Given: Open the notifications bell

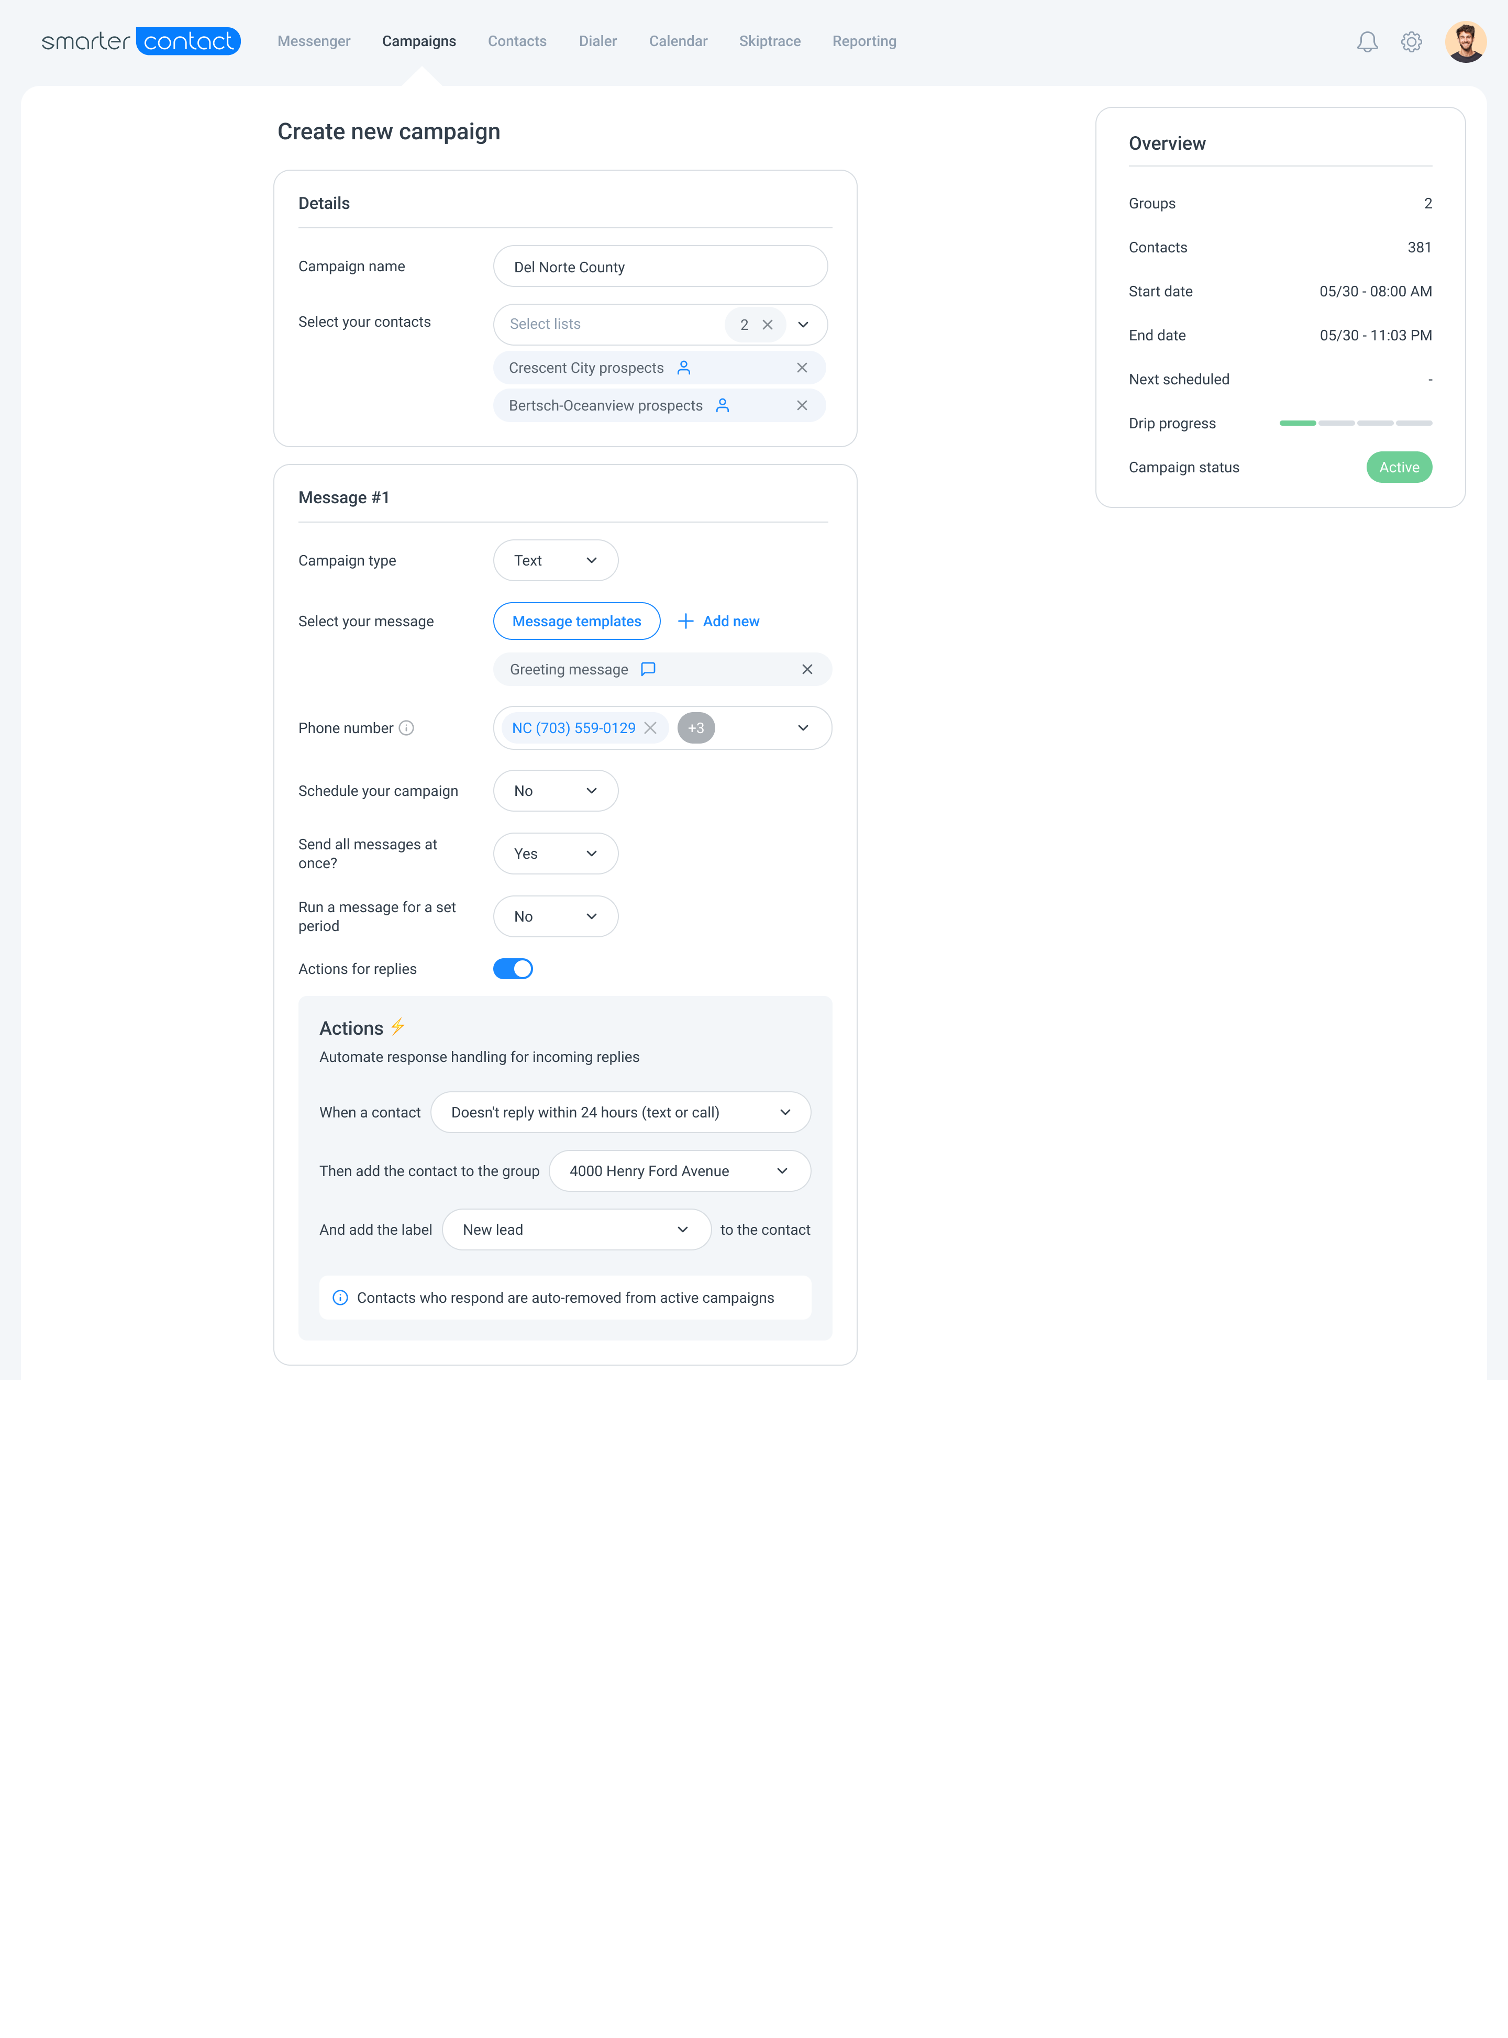Looking at the screenshot, I should pos(1367,42).
